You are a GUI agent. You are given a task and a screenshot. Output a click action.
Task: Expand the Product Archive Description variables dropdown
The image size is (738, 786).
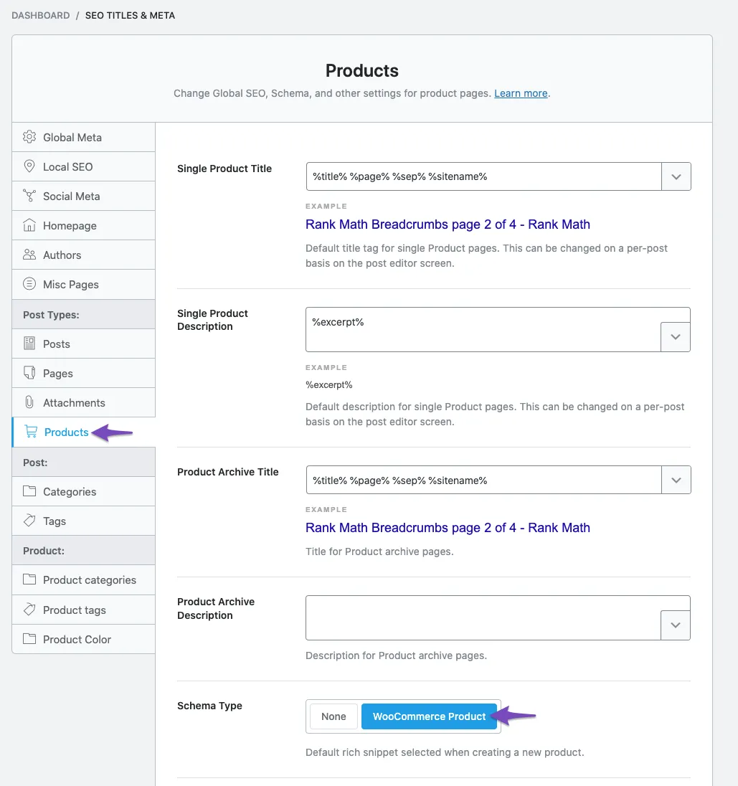(x=676, y=625)
